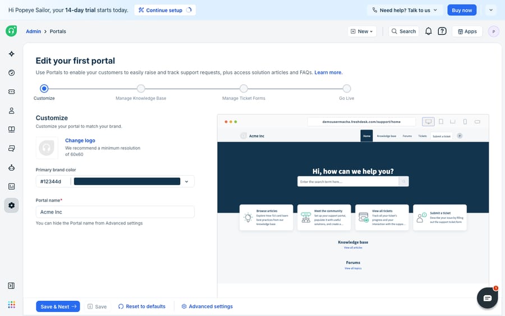Open the Bots robot icon in sidebar
Screen dimensions: 505x316
click(12, 167)
